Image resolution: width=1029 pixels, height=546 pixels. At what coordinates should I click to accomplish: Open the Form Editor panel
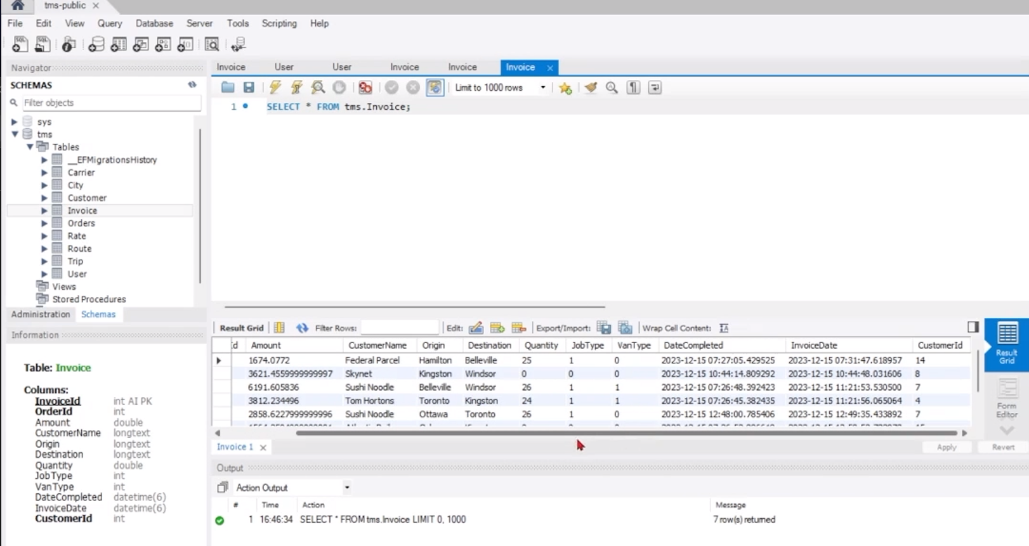click(x=1006, y=398)
